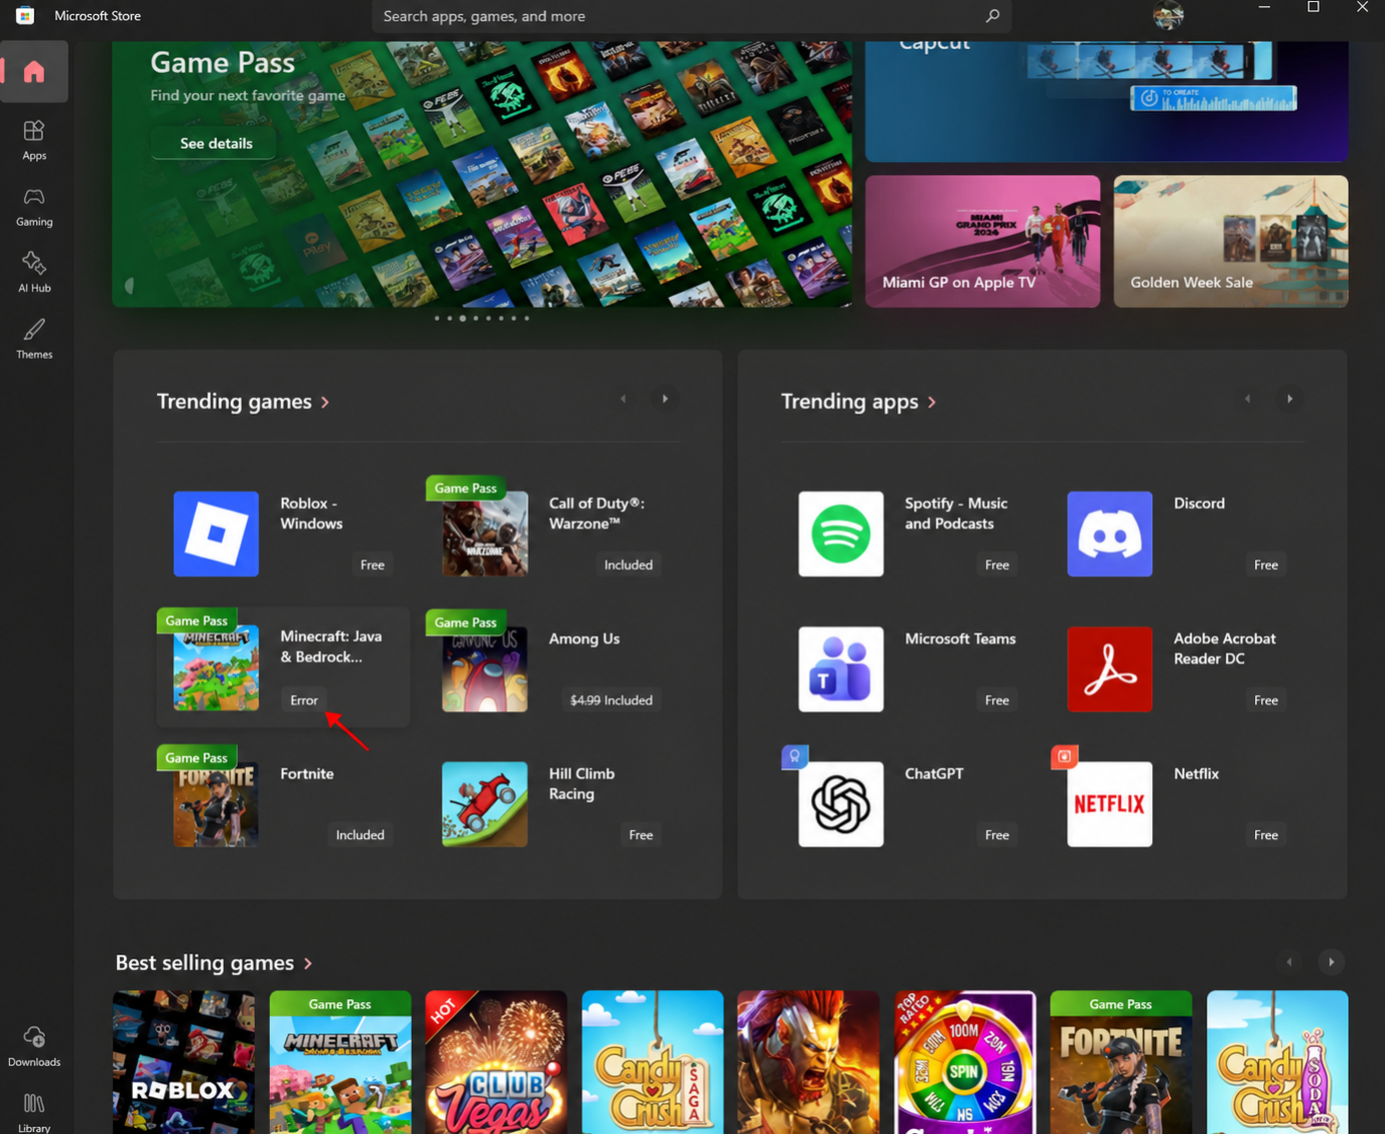Viewport: 1385px width, 1134px height.
Task: Open the Netflix app icon
Action: click(1109, 804)
